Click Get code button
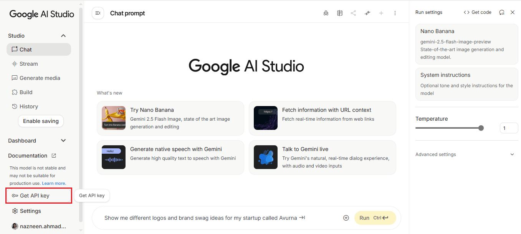Screen dimensions: 521x234 [x=478, y=12]
